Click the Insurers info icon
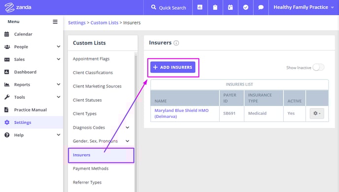This screenshot has width=339, height=192. pyautogui.click(x=176, y=43)
